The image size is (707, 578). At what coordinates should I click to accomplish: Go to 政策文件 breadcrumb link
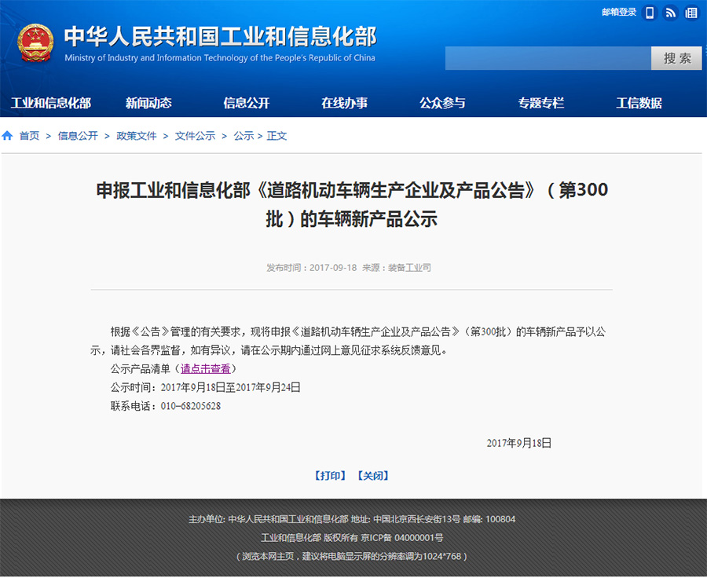coord(136,136)
